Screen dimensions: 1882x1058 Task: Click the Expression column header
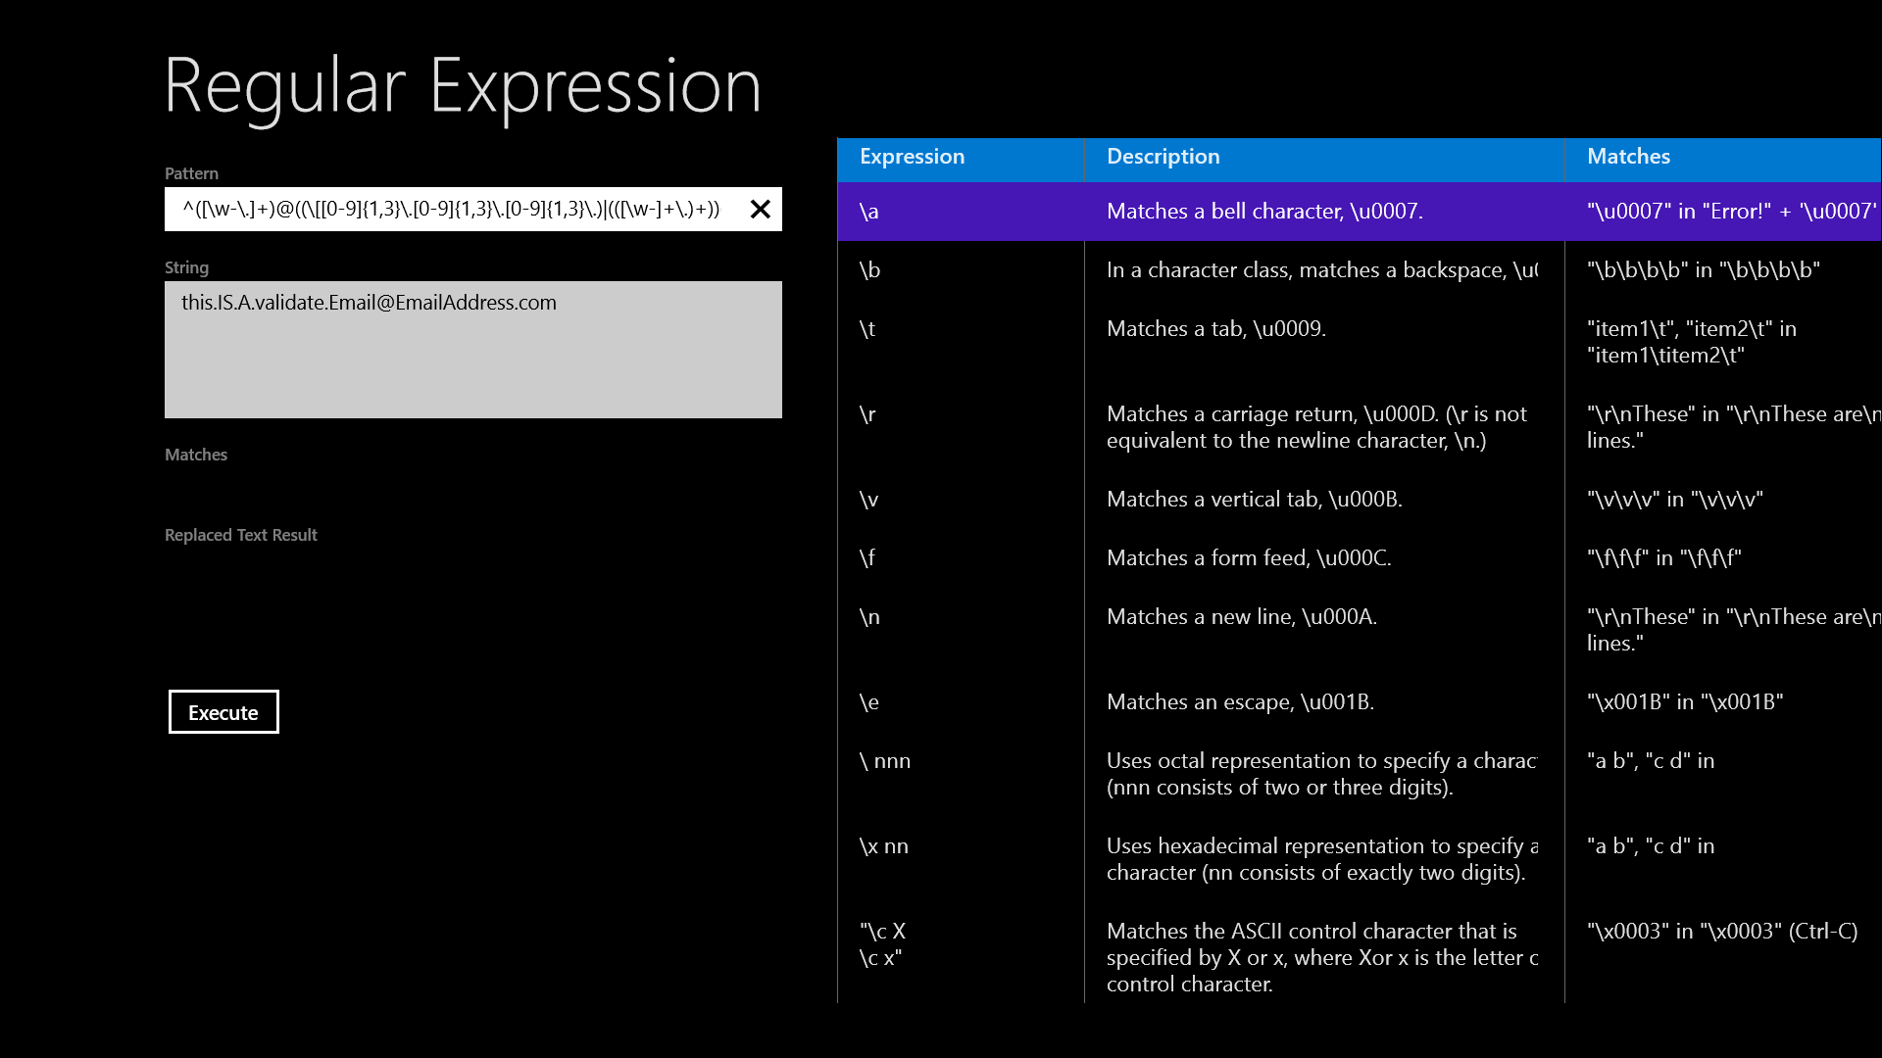point(912,157)
